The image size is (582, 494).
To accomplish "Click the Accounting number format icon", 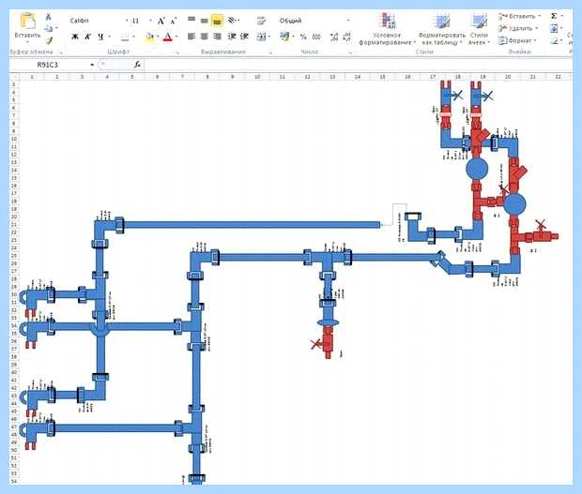I will 285,37.
